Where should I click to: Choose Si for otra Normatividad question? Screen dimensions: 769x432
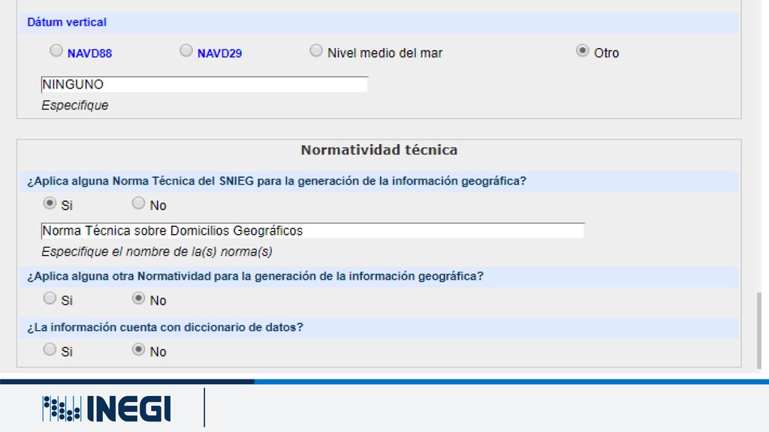click(50, 298)
